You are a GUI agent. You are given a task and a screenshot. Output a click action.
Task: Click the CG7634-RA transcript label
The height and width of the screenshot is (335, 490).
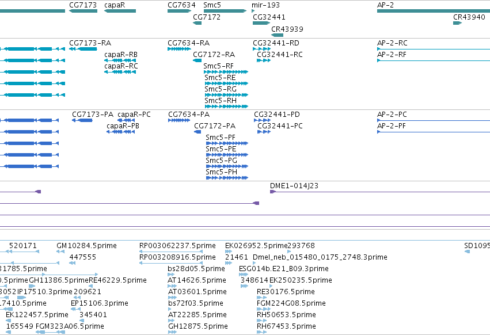(188, 43)
